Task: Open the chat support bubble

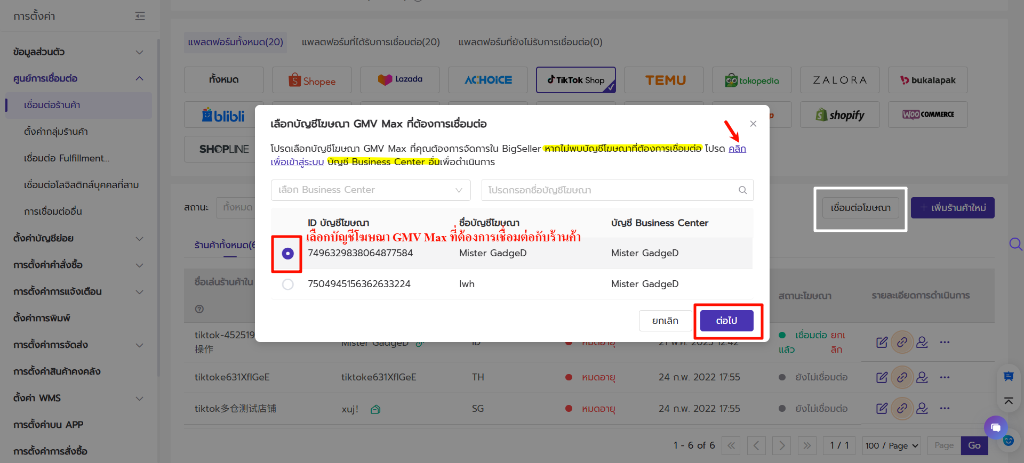Action: pos(996,427)
